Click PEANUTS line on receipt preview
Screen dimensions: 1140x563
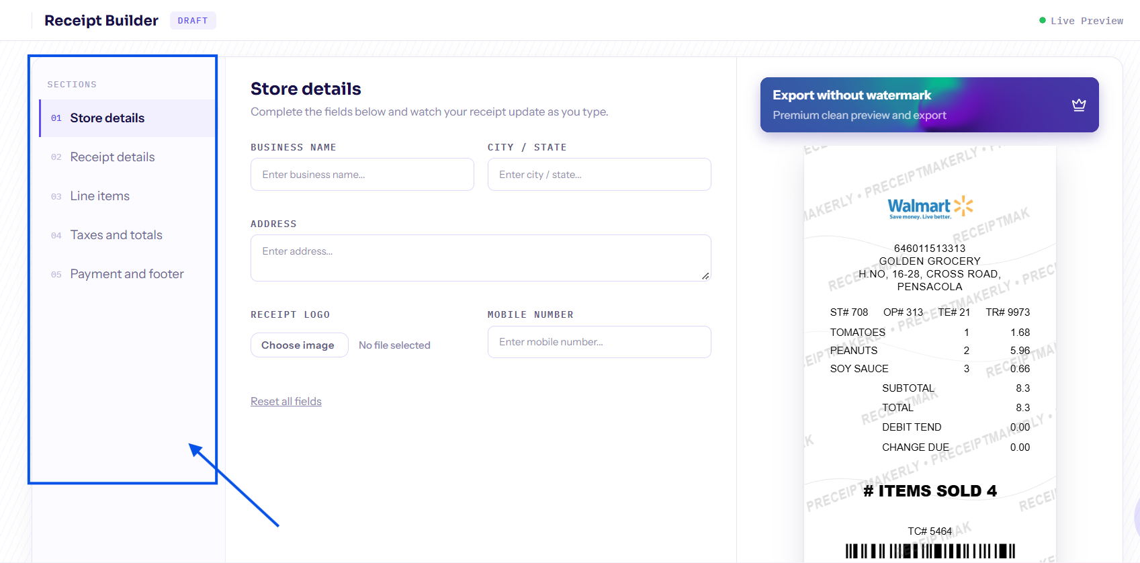click(930, 351)
